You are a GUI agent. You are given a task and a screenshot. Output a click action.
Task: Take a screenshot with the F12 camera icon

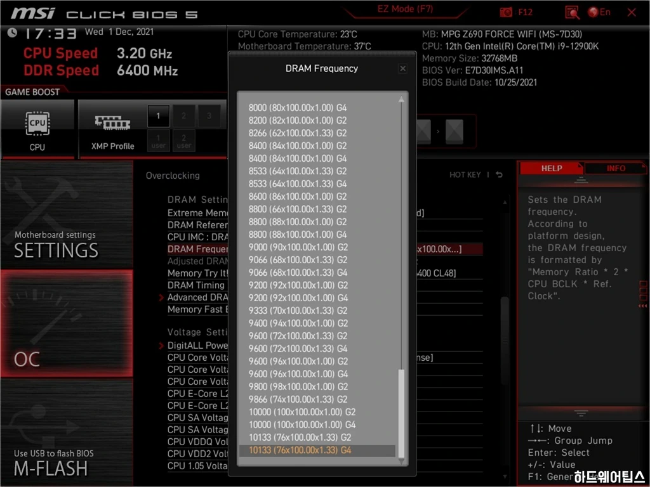[x=505, y=12]
